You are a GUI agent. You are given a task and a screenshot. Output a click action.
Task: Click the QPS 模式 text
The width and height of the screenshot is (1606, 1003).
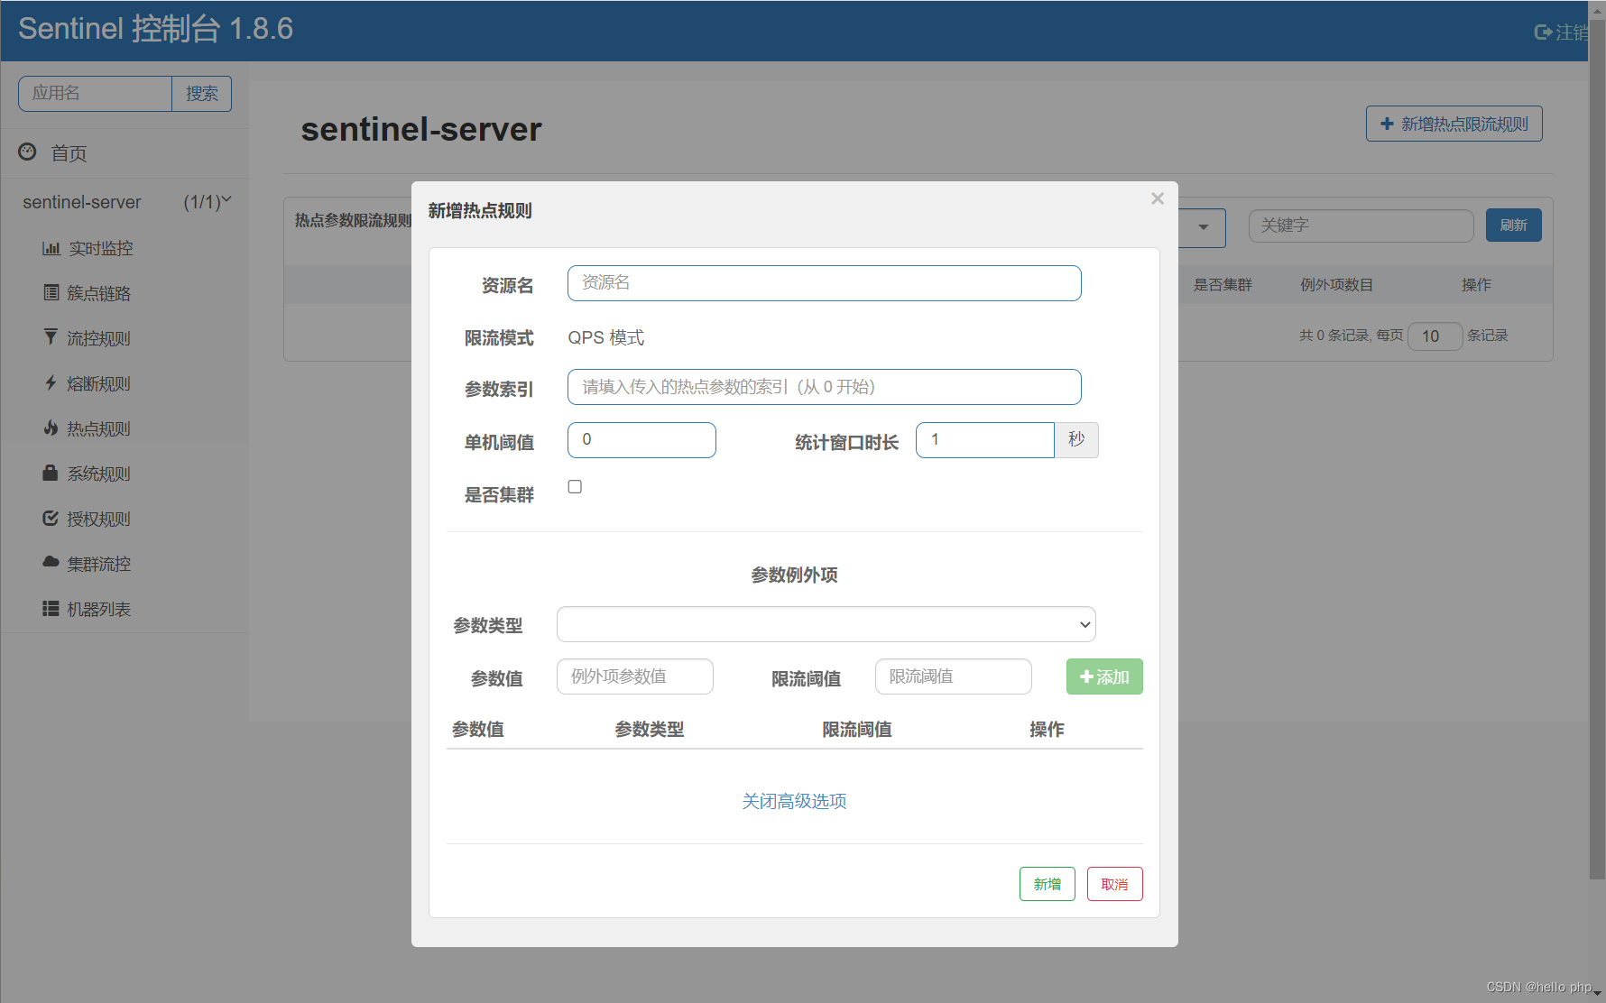point(605,337)
